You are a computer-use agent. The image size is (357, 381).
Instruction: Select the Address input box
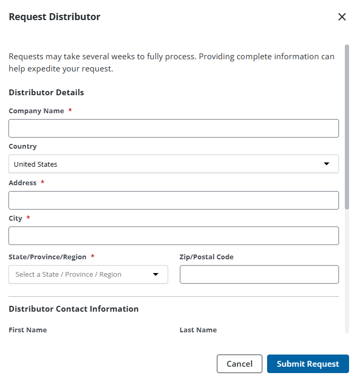pyautogui.click(x=173, y=200)
